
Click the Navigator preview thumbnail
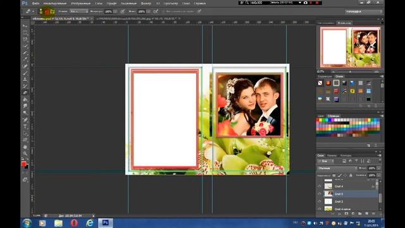pyautogui.click(x=350, y=47)
